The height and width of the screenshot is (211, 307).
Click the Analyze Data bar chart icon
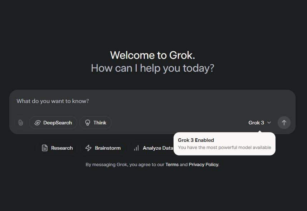point(136,148)
